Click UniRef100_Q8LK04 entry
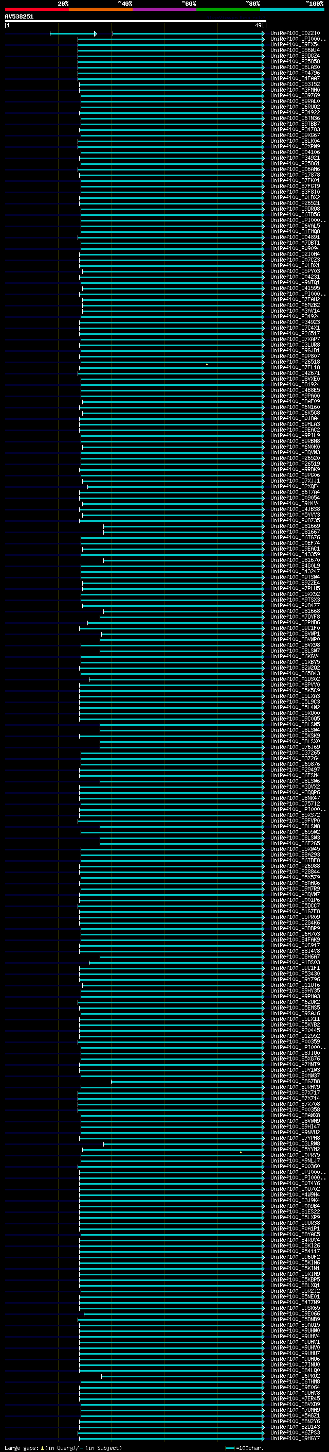 pos(295,141)
